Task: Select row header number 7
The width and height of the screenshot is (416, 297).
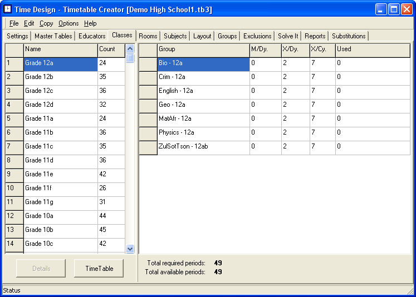Action: pos(14,146)
